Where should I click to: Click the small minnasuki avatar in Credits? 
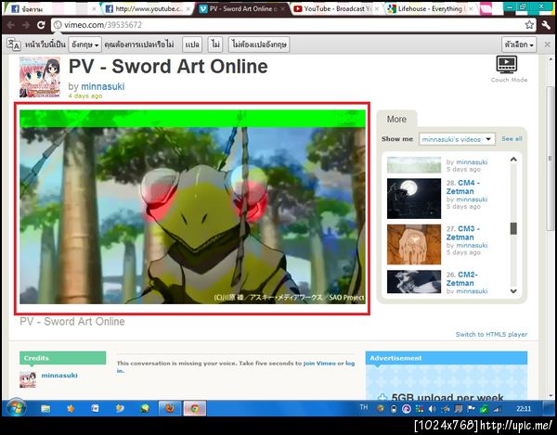(28, 379)
